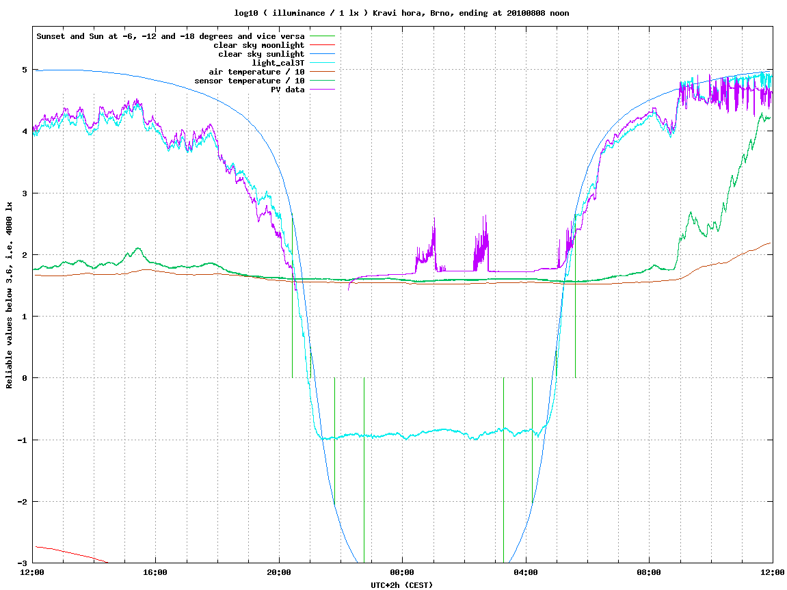Click the red line sample for clear sky moonlight
Viewport: 787px width, 590px height.
pyautogui.click(x=322, y=45)
